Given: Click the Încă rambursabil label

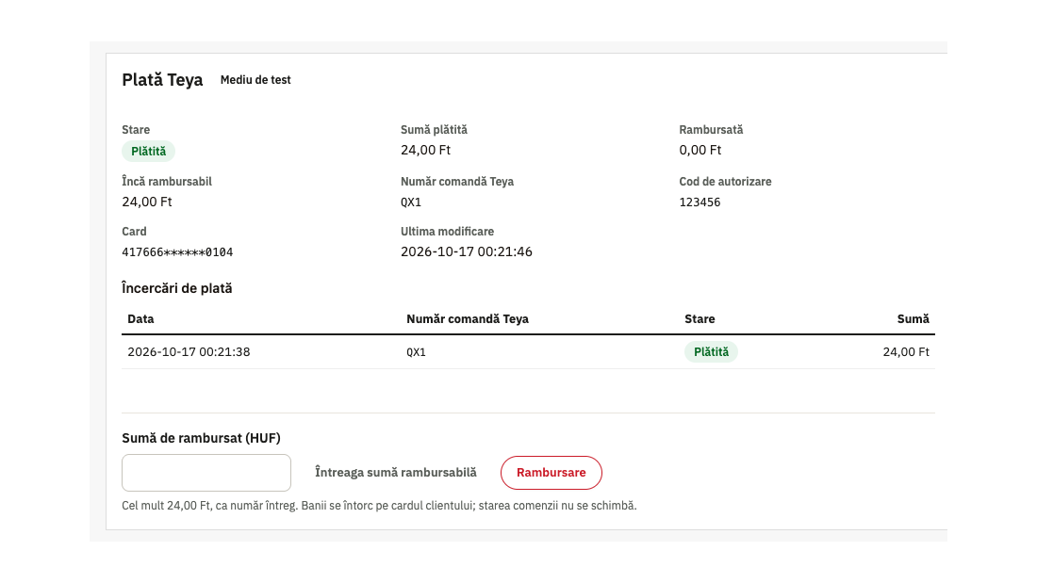Looking at the screenshot, I should point(167,181).
